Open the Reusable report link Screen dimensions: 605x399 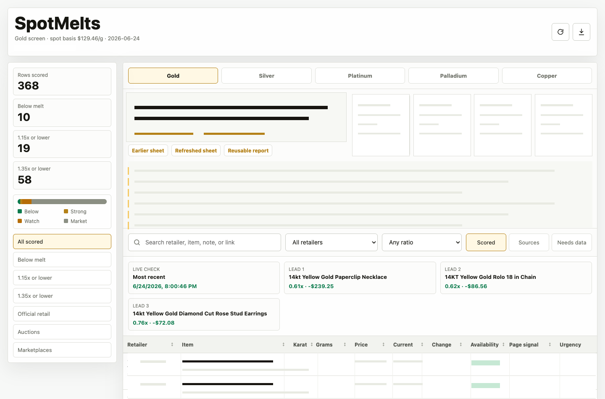pos(248,150)
